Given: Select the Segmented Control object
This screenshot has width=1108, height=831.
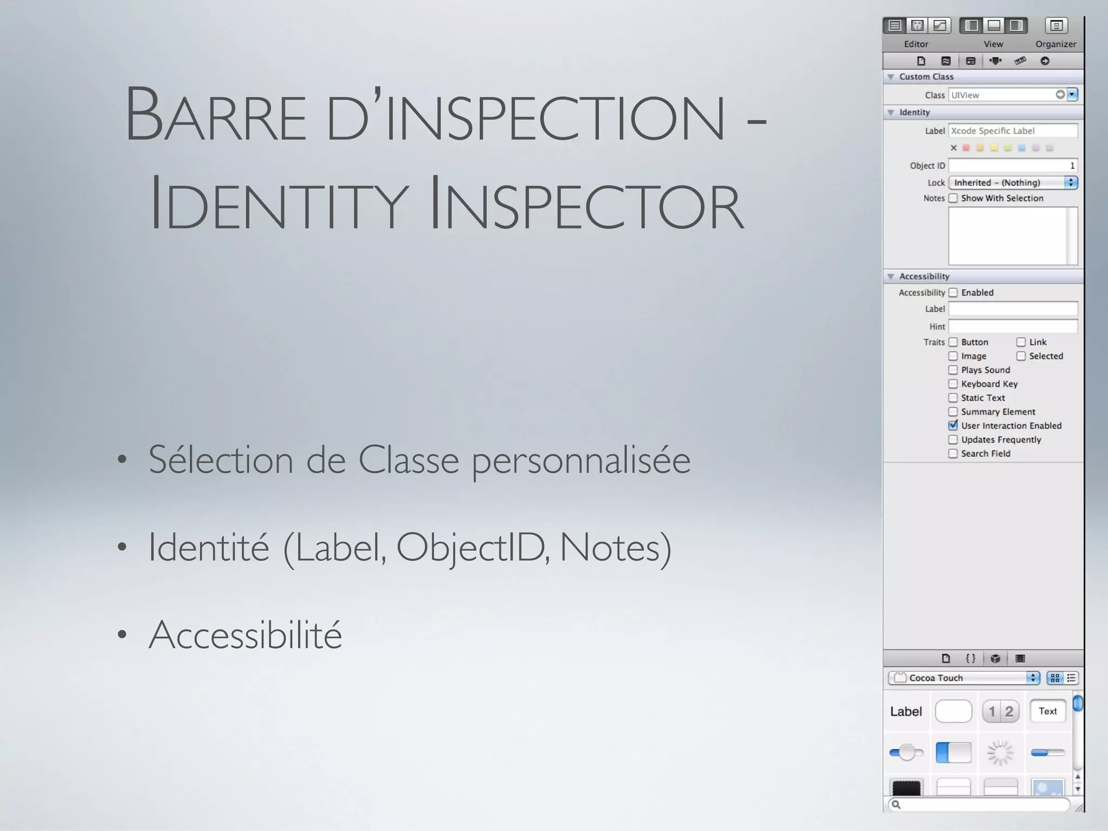Looking at the screenshot, I should [x=1001, y=711].
